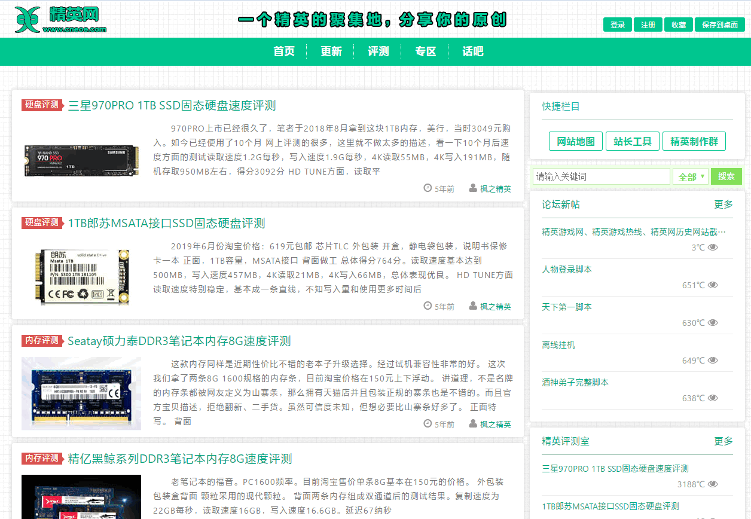Click the green 搜索 button

tap(726, 176)
